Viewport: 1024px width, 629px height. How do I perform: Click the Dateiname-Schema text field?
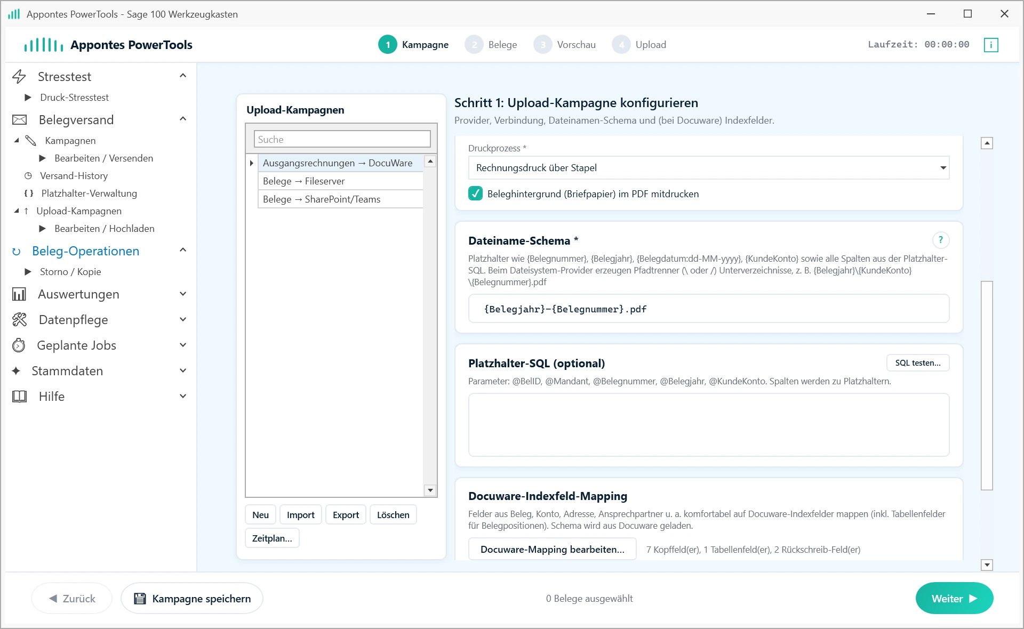[709, 309]
